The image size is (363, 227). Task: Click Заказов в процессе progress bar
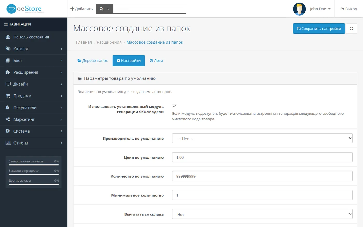(x=34, y=175)
